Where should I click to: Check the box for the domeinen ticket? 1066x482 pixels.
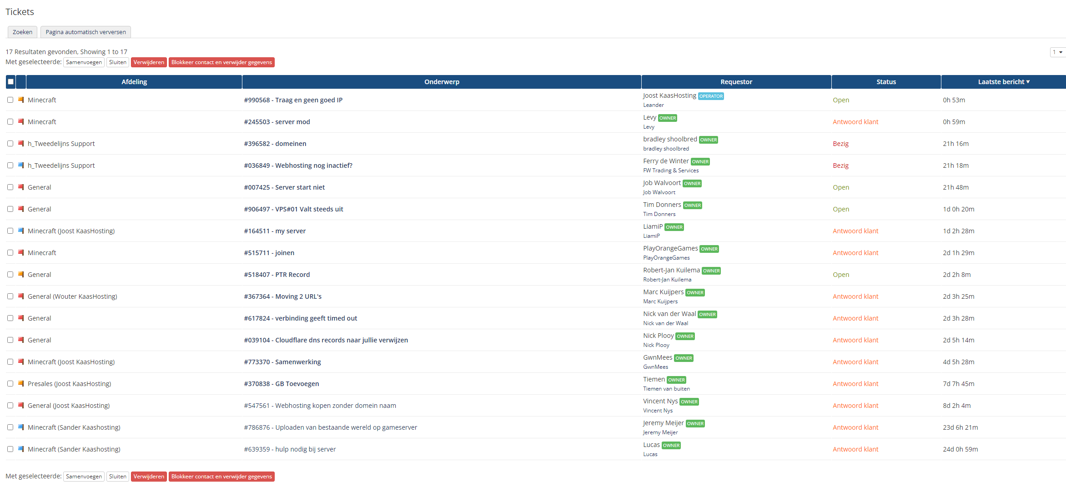tap(10, 144)
